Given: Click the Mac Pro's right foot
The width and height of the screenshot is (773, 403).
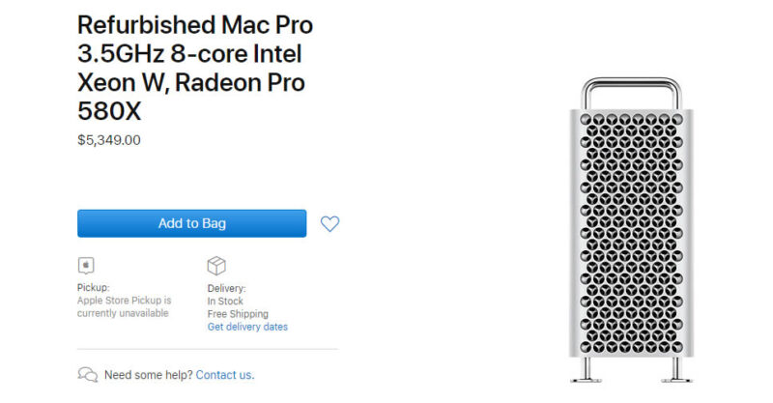Looking at the screenshot, I should [x=663, y=372].
